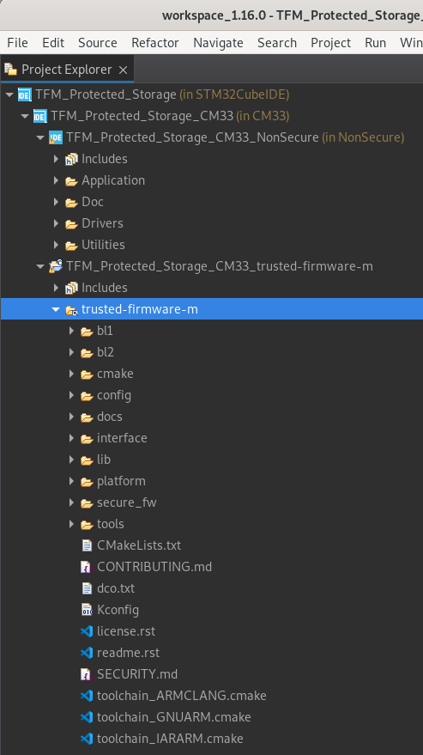Click the Project Explorer tab icon

(x=10, y=70)
